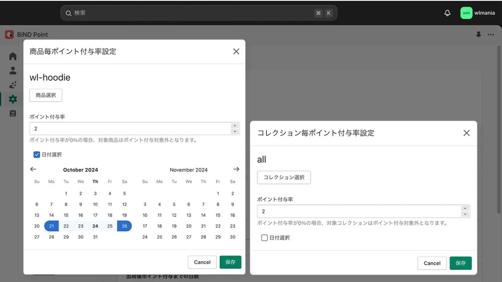Select October 15 in the calendar
The height and width of the screenshot is (282, 502).
coord(66,215)
